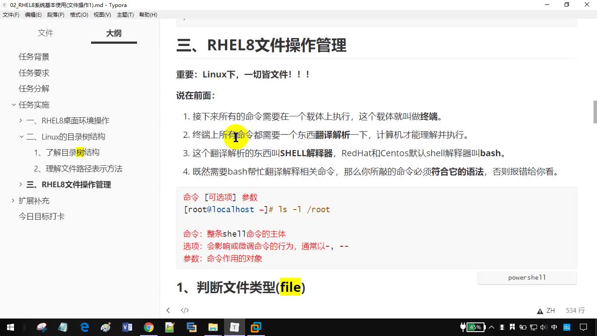Screen dimensions: 597x336
Task: Open Google Chrome from taskbar
Action: pyautogui.click(x=149, y=327)
